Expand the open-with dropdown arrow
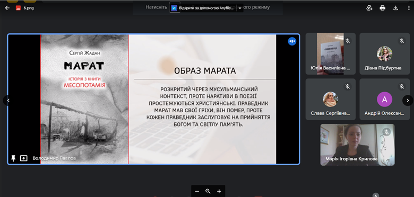 point(240,8)
